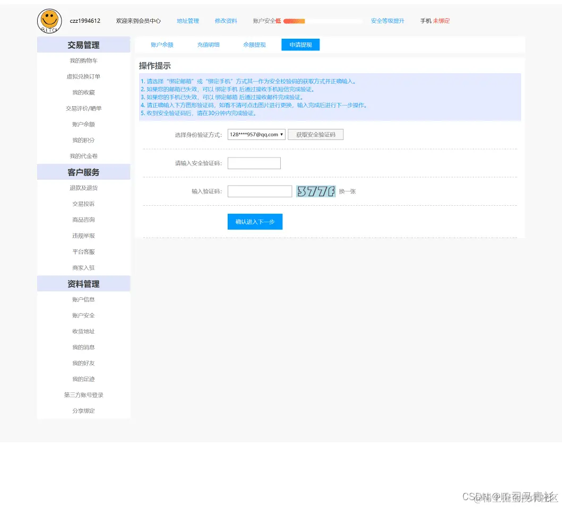Open 地址管理 in the top menu
The height and width of the screenshot is (507, 562).
tap(187, 21)
